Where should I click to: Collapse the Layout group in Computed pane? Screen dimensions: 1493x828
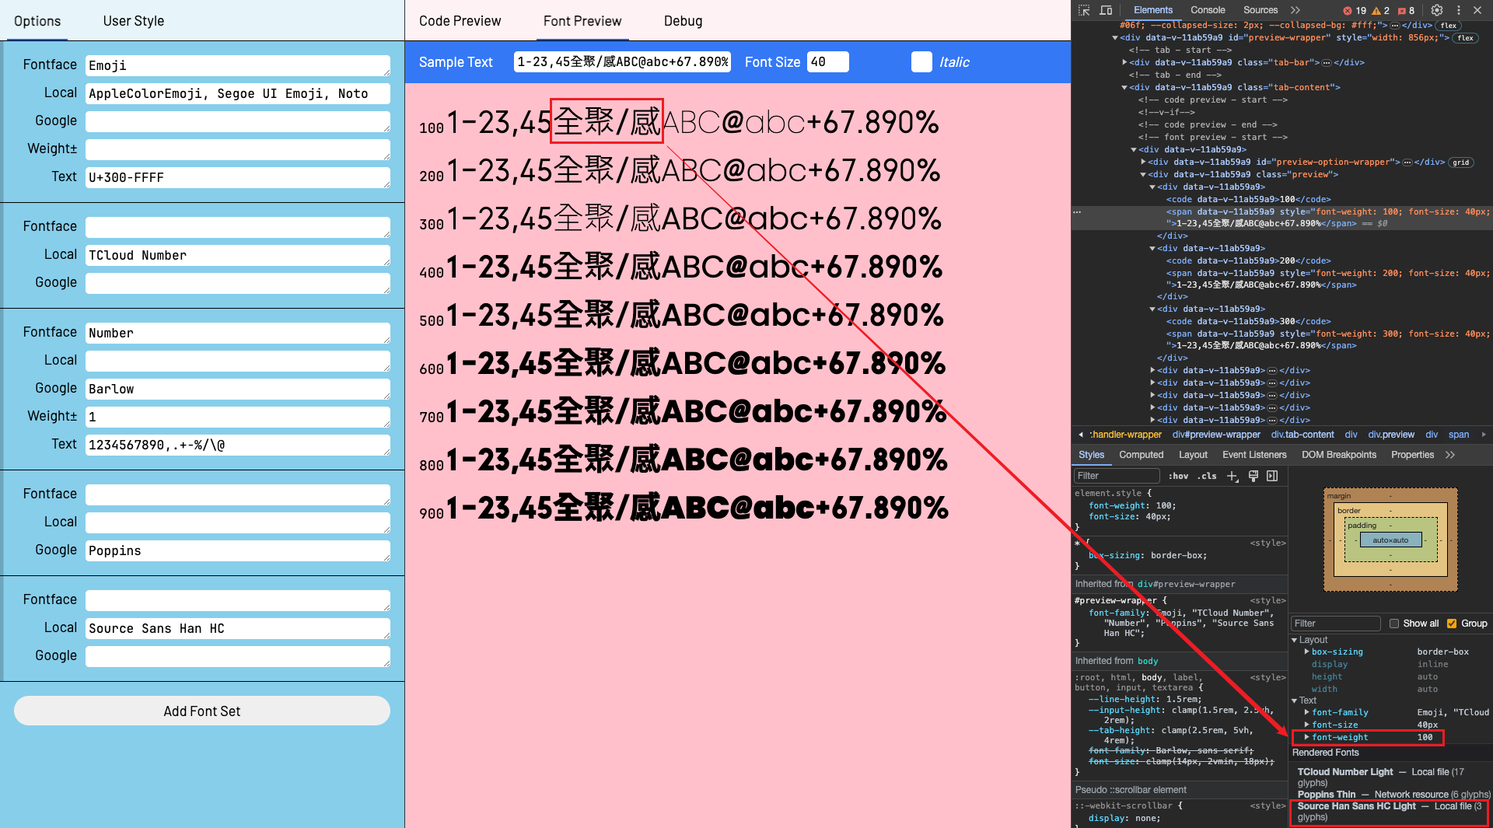1295,640
